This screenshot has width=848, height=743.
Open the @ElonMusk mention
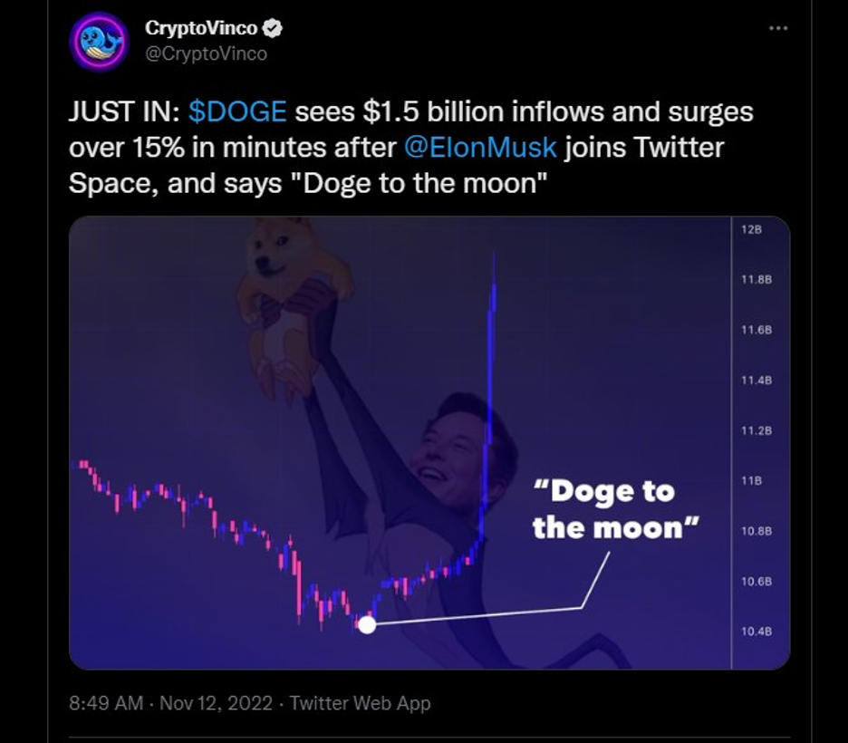(x=480, y=147)
